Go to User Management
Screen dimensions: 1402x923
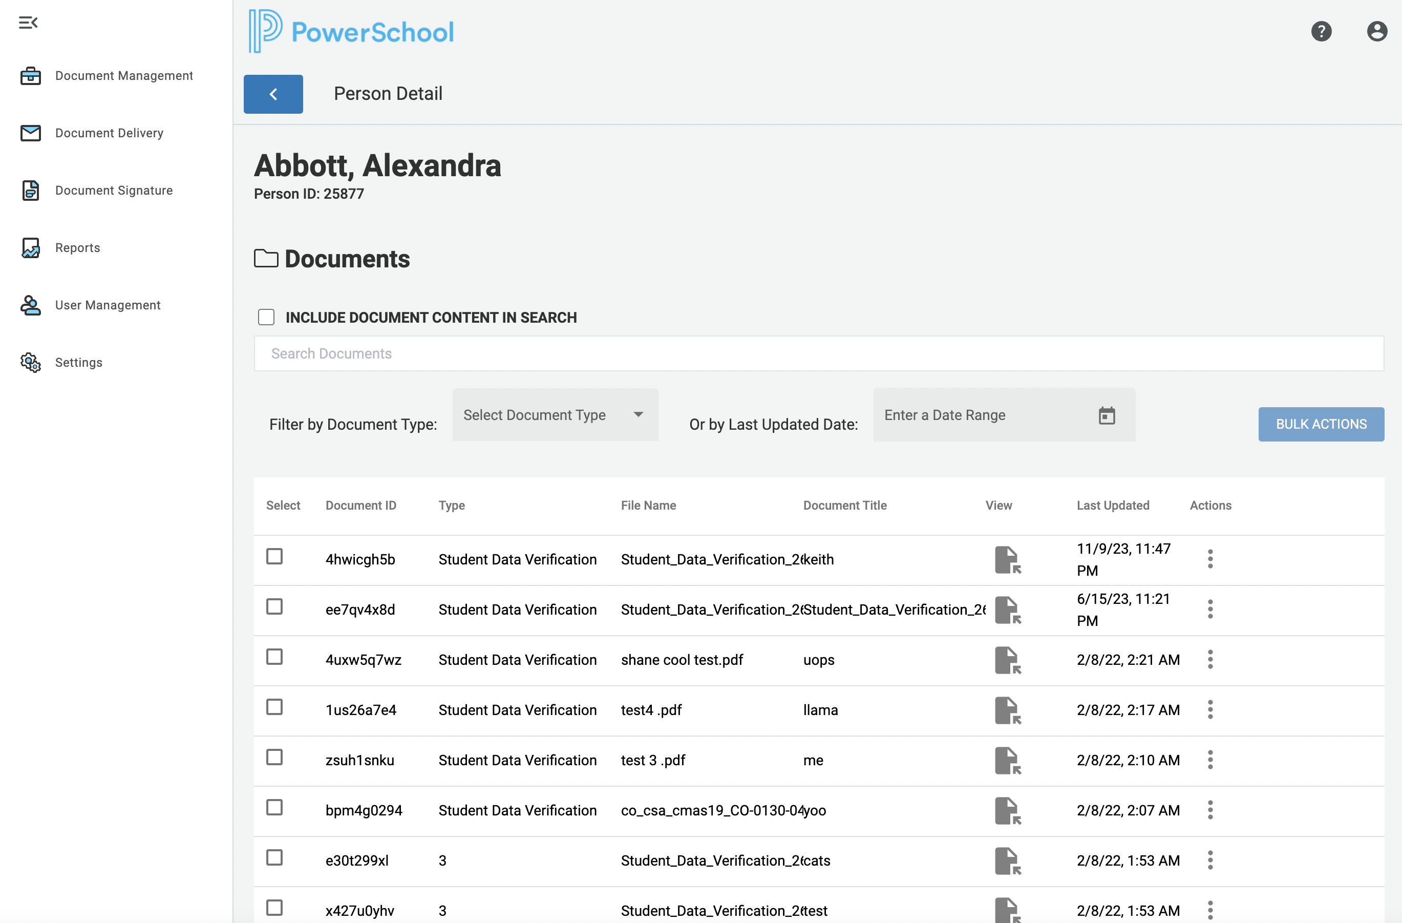click(x=108, y=305)
